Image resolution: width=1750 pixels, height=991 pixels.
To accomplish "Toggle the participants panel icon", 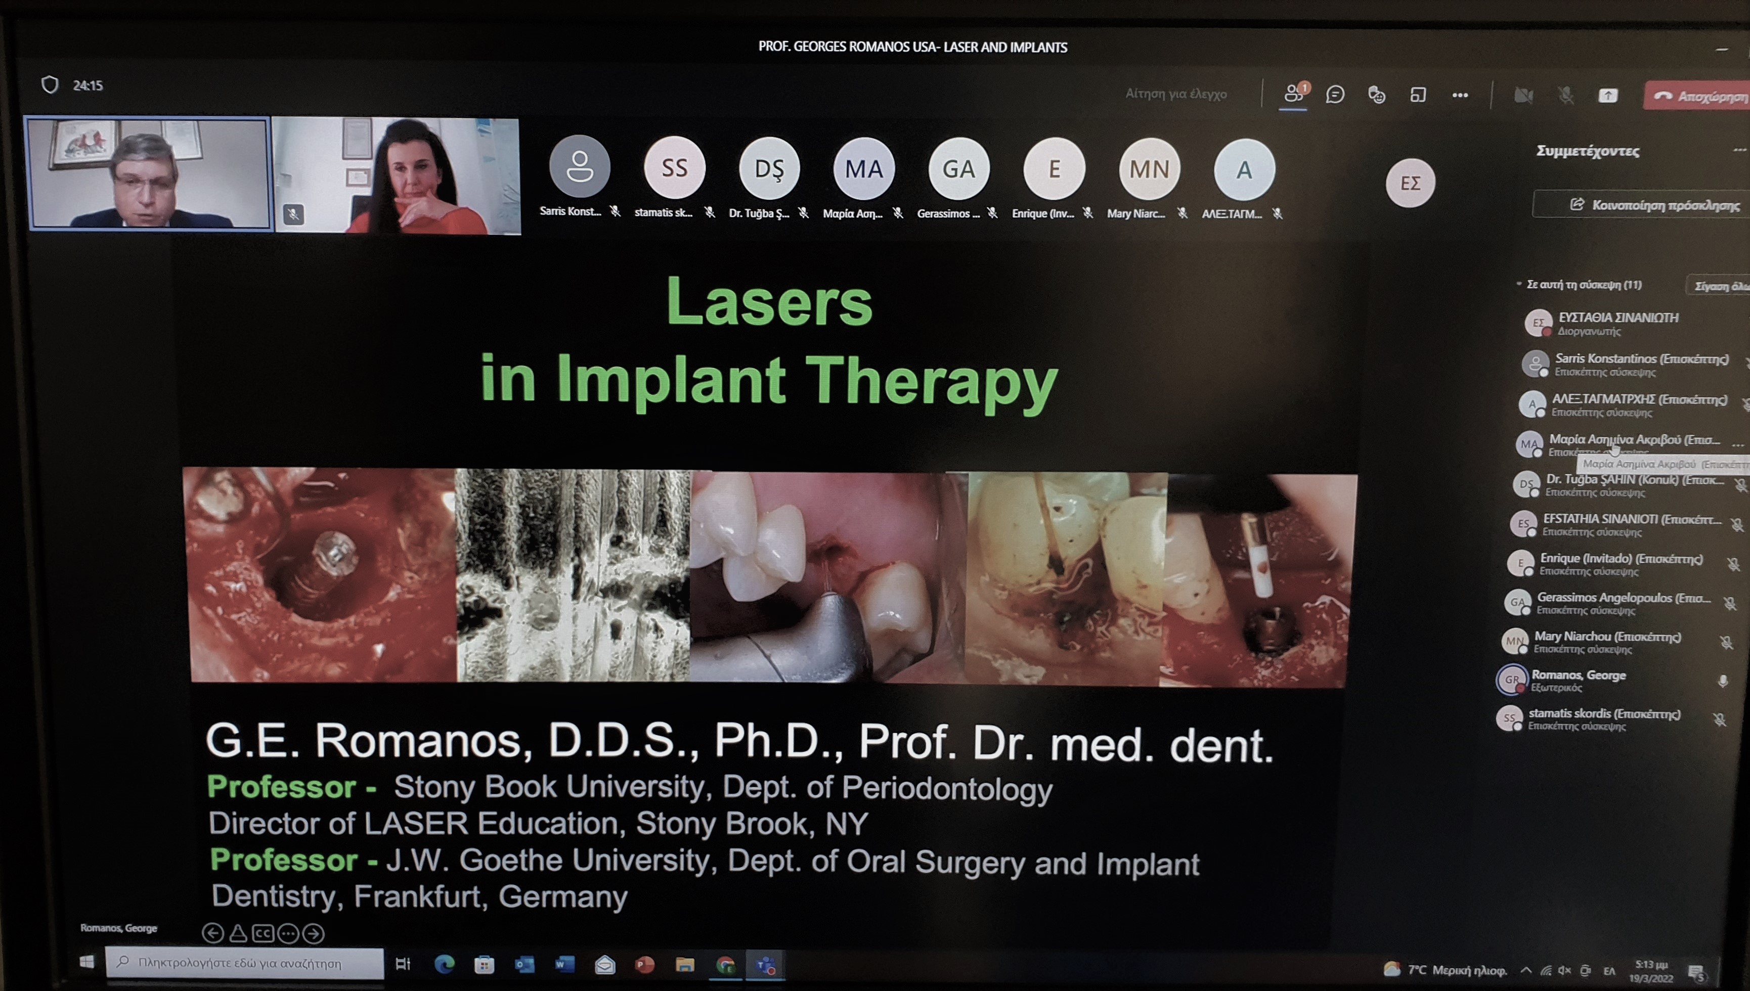I will 1293,94.
